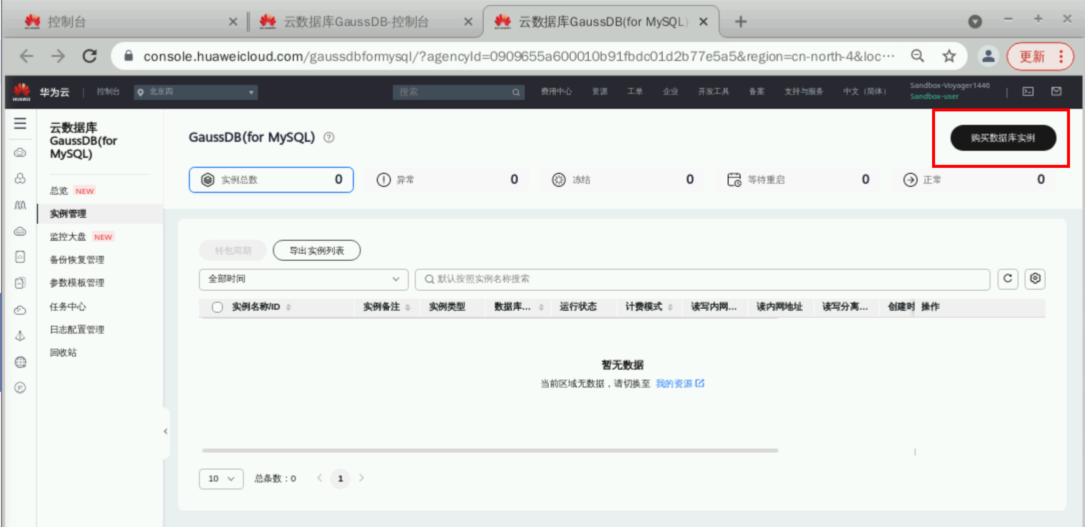
Task: Click the globe icon in left rail
Action: (20, 362)
